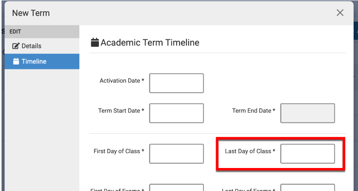Click into the Term Start Date field
358x191 pixels.
(x=176, y=113)
